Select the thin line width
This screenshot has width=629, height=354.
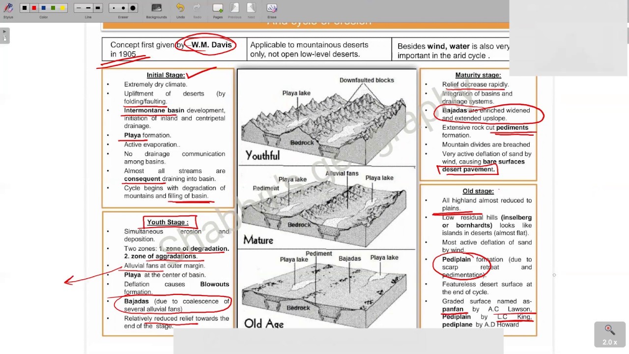pos(79,8)
